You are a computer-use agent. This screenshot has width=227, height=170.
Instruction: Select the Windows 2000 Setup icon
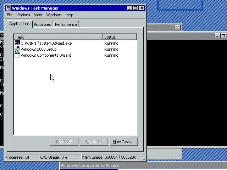pos(17,49)
